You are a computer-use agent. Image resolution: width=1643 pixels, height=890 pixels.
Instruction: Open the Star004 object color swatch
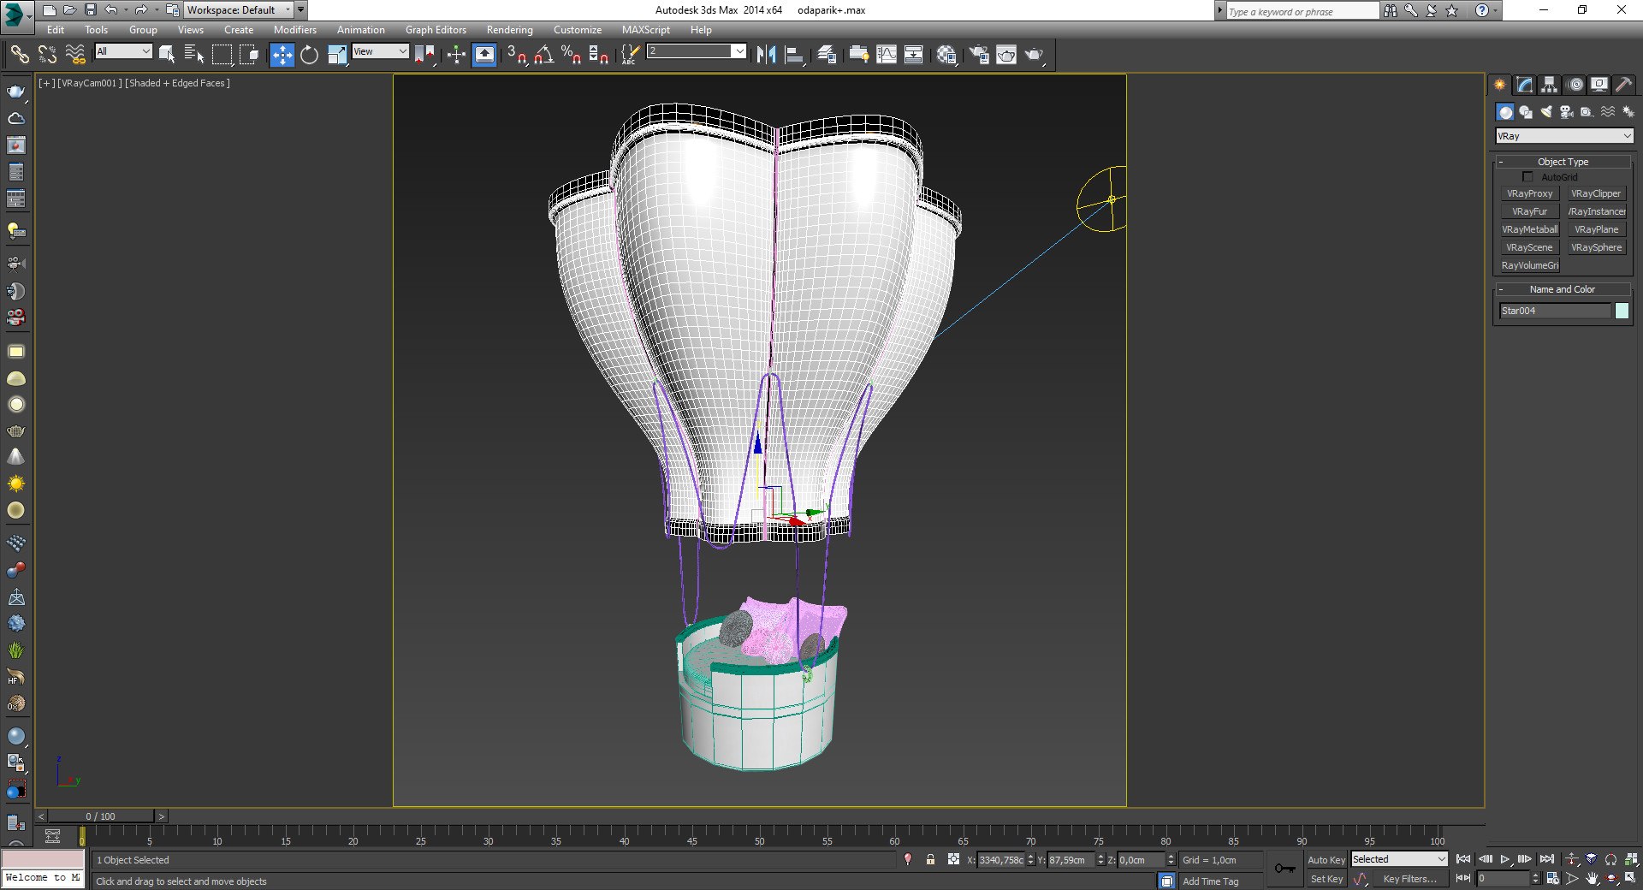point(1622,311)
